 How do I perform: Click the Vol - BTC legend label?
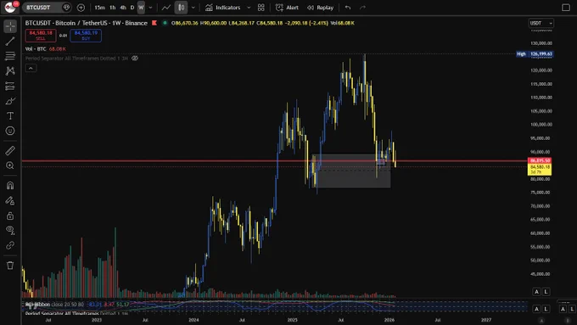pos(36,48)
